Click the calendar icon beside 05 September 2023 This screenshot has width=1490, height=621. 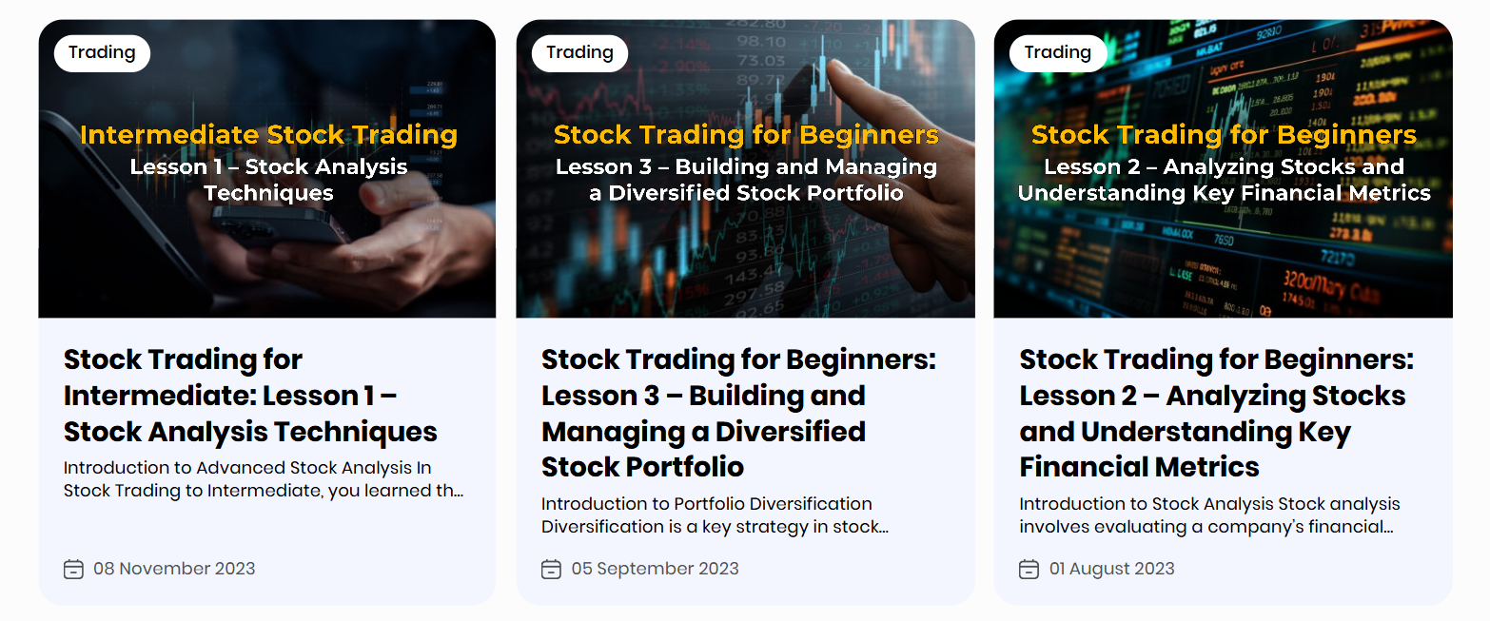pyautogui.click(x=551, y=569)
